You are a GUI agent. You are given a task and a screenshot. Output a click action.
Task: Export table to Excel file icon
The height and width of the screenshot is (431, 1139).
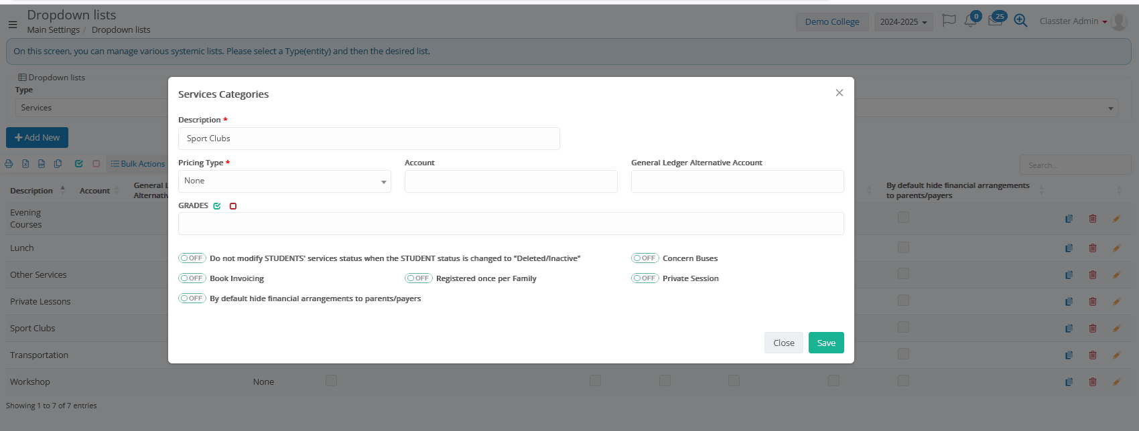click(x=25, y=164)
